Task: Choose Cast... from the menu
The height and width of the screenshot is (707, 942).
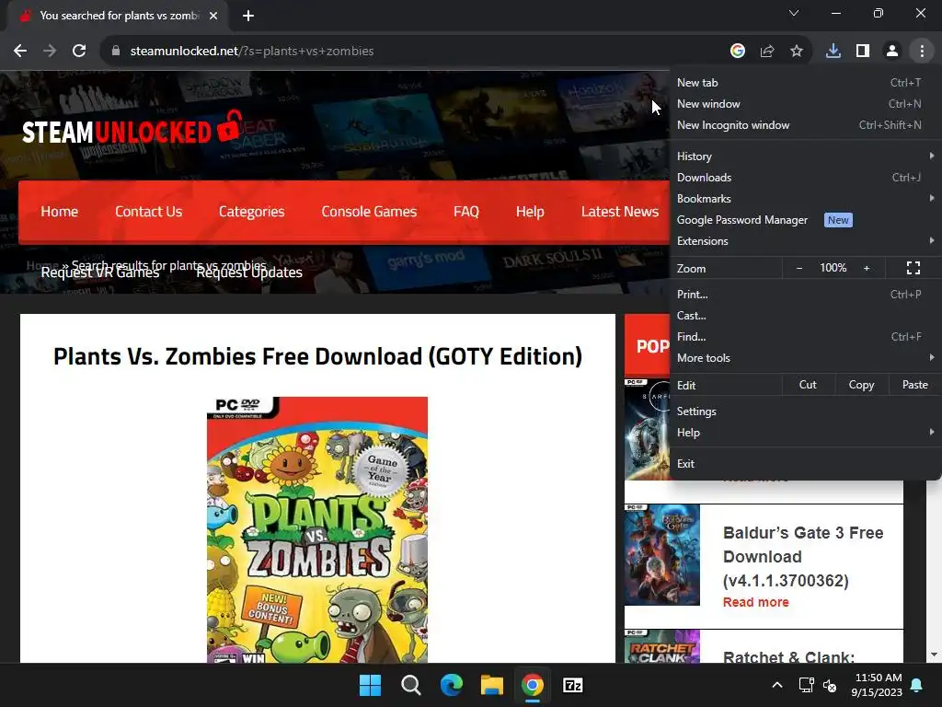Action: point(805,316)
